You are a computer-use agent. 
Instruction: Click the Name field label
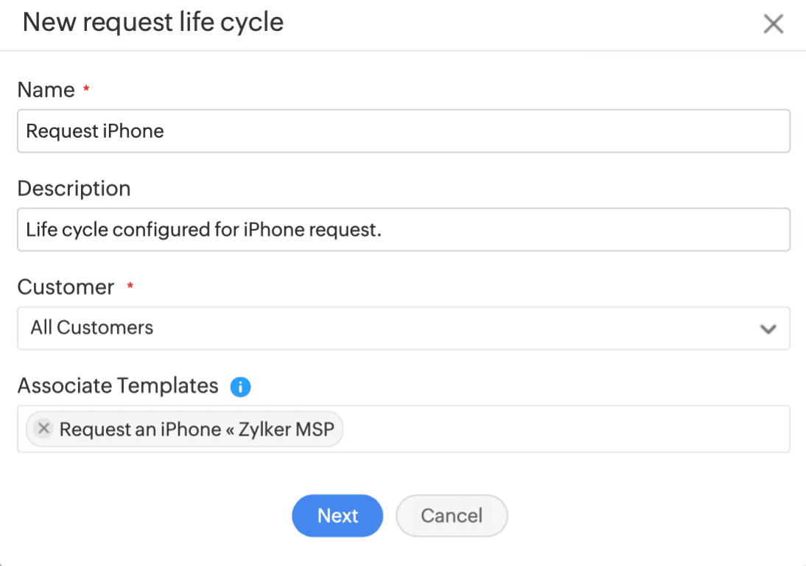pyautogui.click(x=46, y=90)
